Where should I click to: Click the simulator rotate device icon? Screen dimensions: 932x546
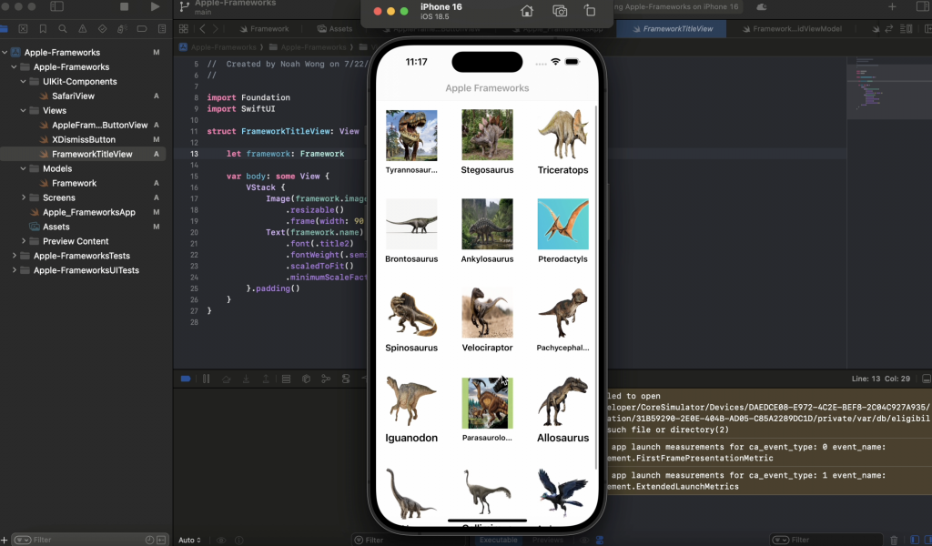590,11
